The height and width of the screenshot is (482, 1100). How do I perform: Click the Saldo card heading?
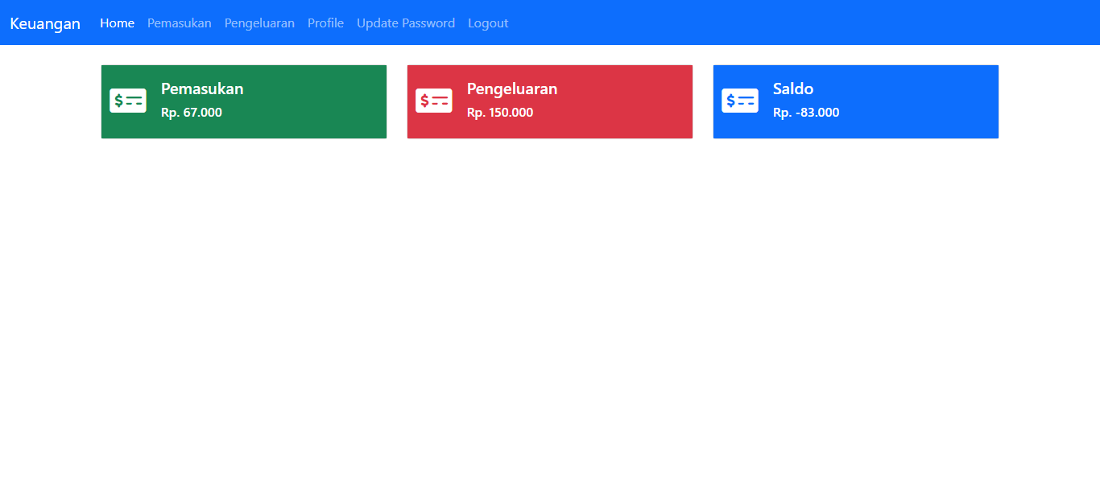point(793,89)
